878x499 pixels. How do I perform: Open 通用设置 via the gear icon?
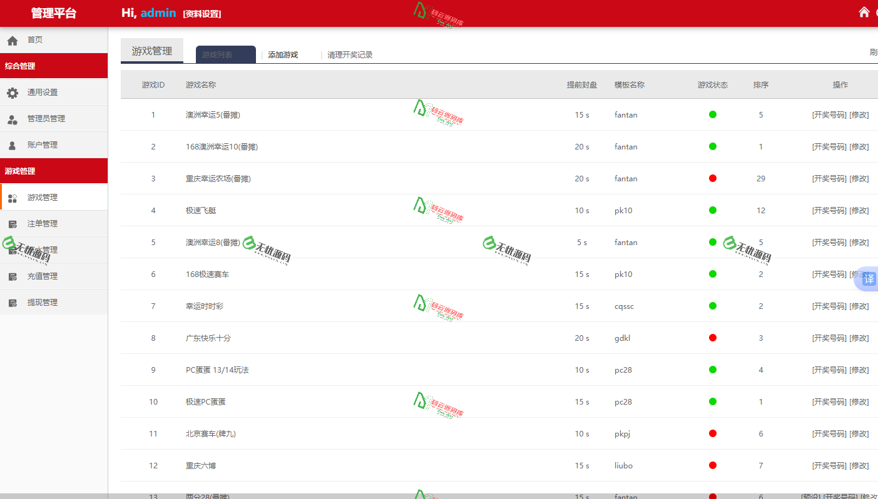[x=14, y=92]
